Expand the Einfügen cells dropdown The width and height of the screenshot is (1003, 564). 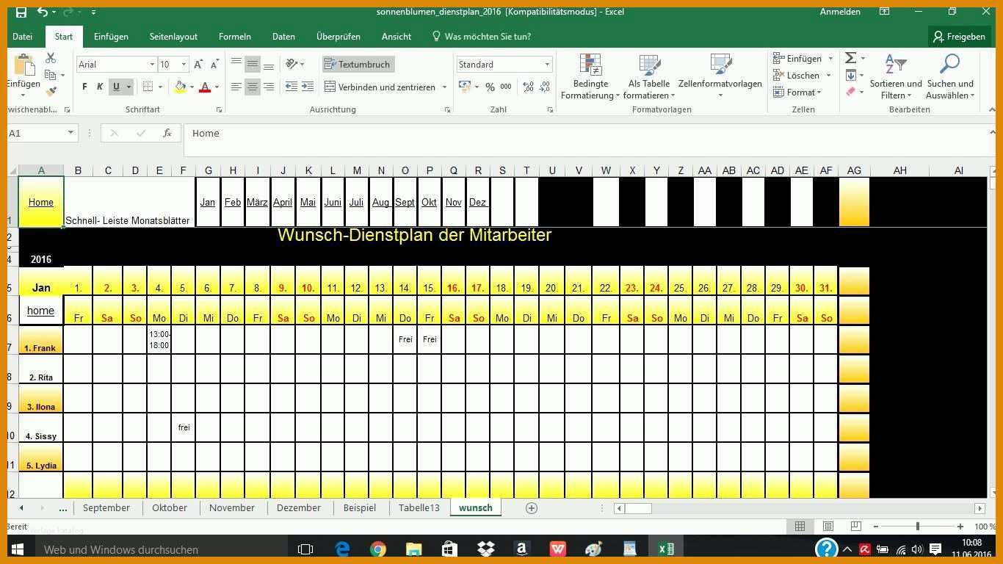pyautogui.click(x=830, y=59)
